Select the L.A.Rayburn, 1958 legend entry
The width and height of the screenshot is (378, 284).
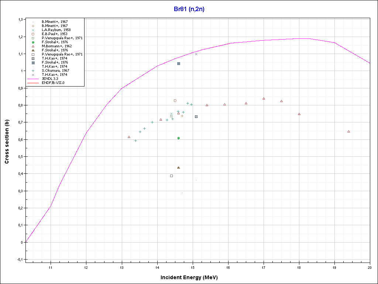[56, 30]
